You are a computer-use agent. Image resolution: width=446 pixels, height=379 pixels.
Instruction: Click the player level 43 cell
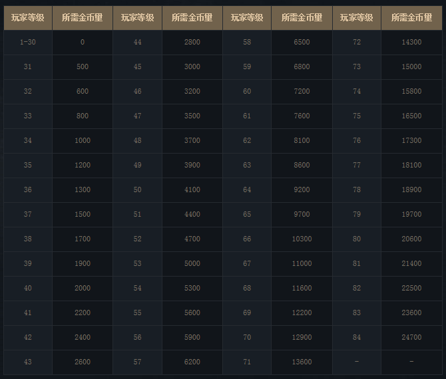[x=27, y=362]
